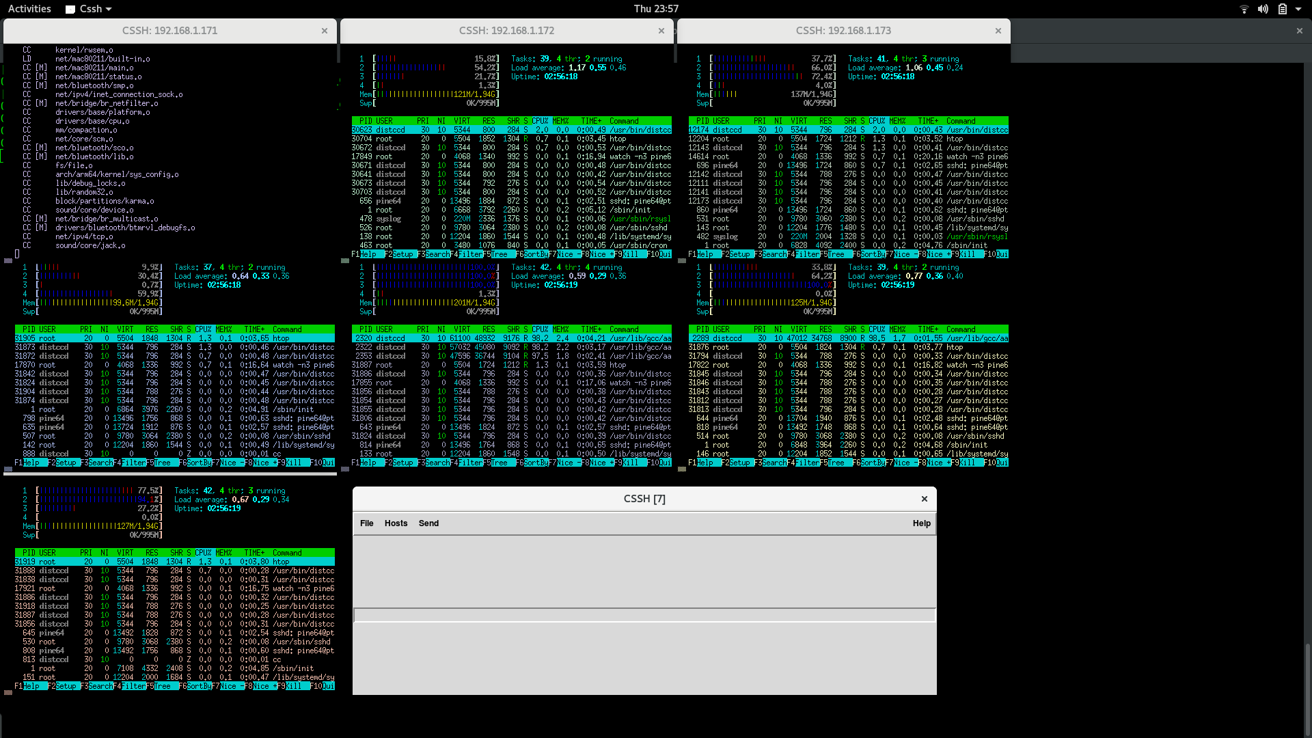
Task: Click the volume speaker icon
Action: pos(1263,9)
